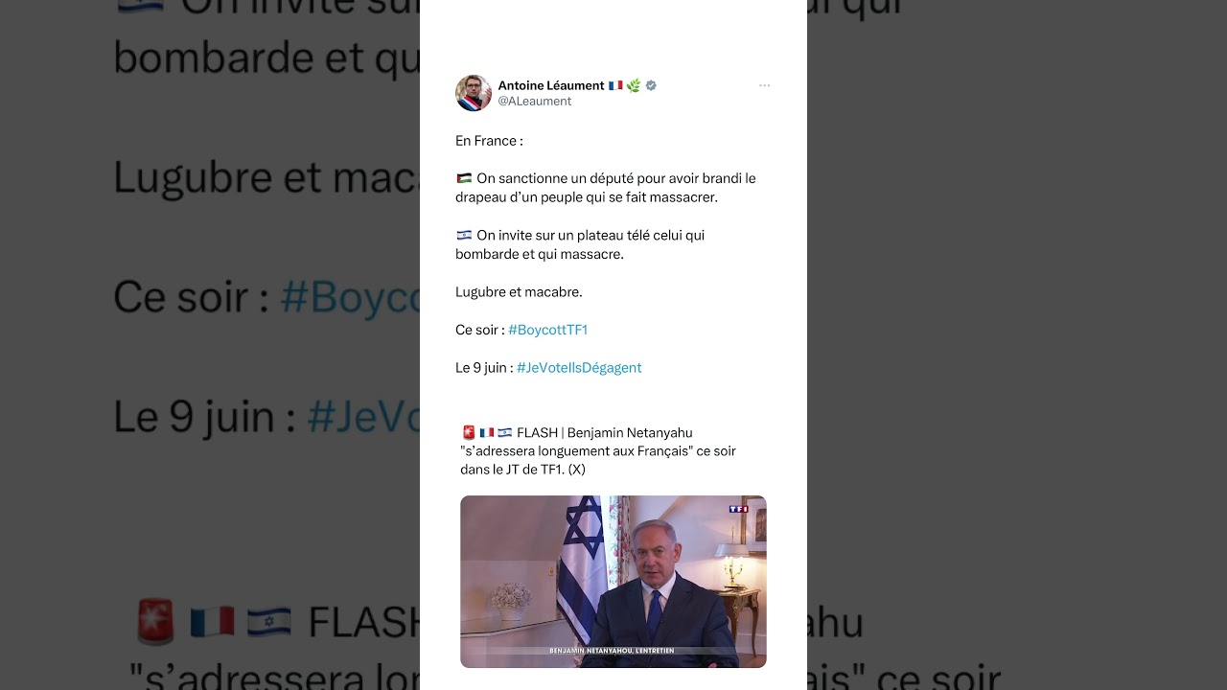The height and width of the screenshot is (690, 1227).
Task: Click the 'En France :' opening line
Action: pos(489,141)
